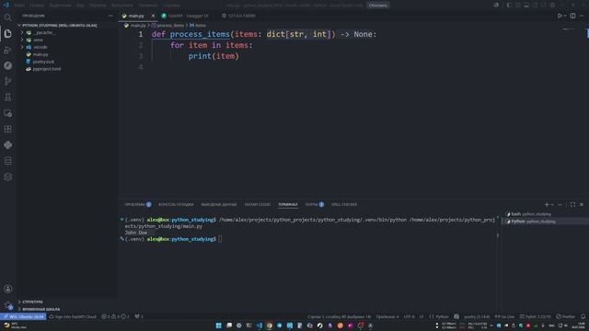Open terminal panel More Actions ellipsis
589x331 pixels.
point(560,204)
